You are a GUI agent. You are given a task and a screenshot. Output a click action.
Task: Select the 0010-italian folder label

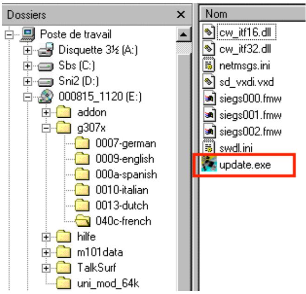coord(122,190)
